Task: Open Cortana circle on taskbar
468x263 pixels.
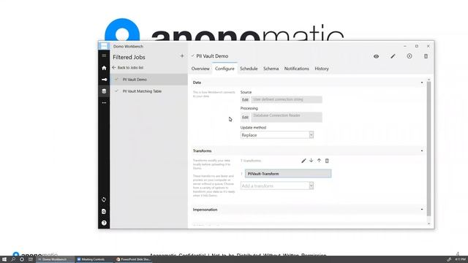Action: click(22, 259)
